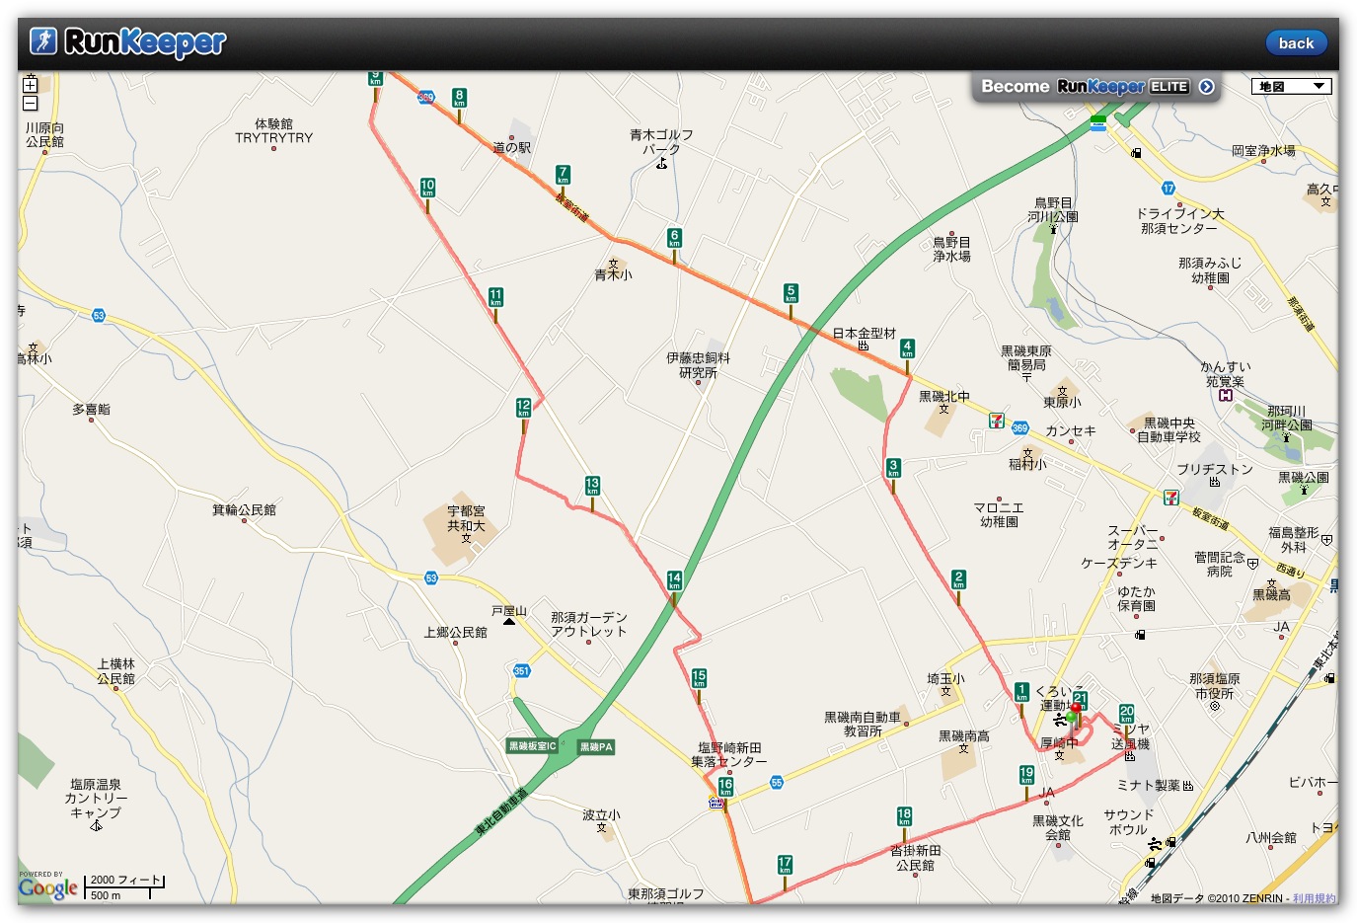This screenshot has height=923, width=1357.
Task: Click the arrow icon next to ELITE
Action: pyautogui.click(x=1206, y=87)
